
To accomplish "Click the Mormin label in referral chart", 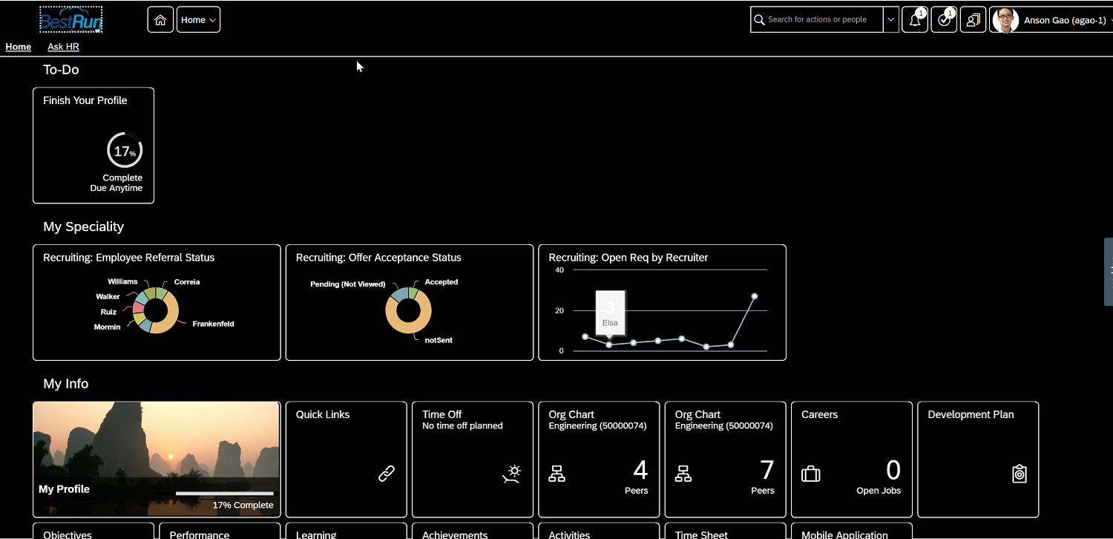I will [x=107, y=327].
